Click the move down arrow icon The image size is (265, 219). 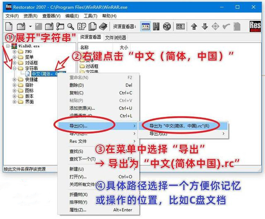pyautogui.click(x=205, y=27)
